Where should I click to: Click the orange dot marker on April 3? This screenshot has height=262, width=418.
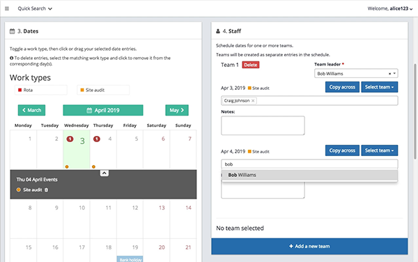[x=67, y=167]
